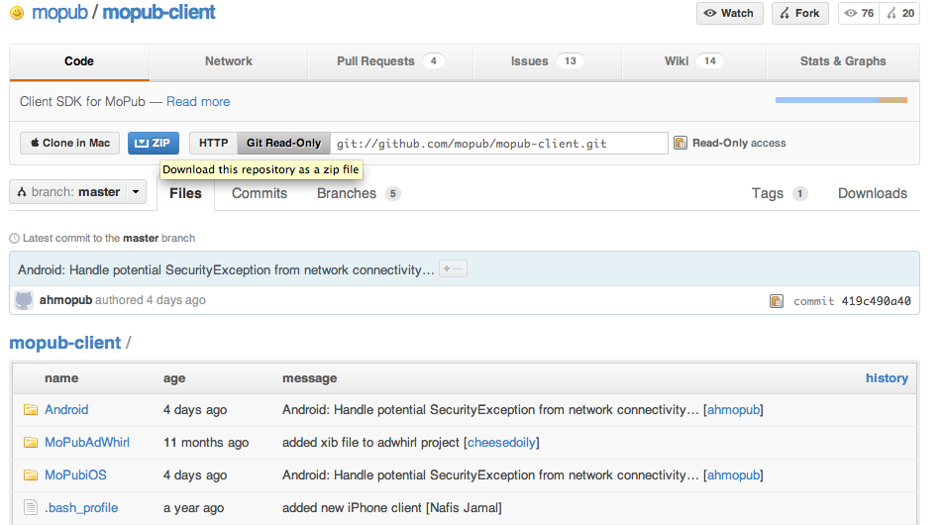Open the mopub-client repository title link
This screenshot has width=944, height=525.
pos(158,13)
